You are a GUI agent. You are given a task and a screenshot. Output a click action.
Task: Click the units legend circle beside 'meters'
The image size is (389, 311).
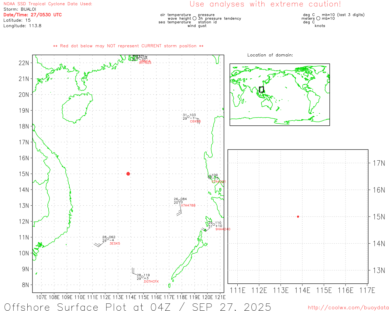[x=318, y=18]
